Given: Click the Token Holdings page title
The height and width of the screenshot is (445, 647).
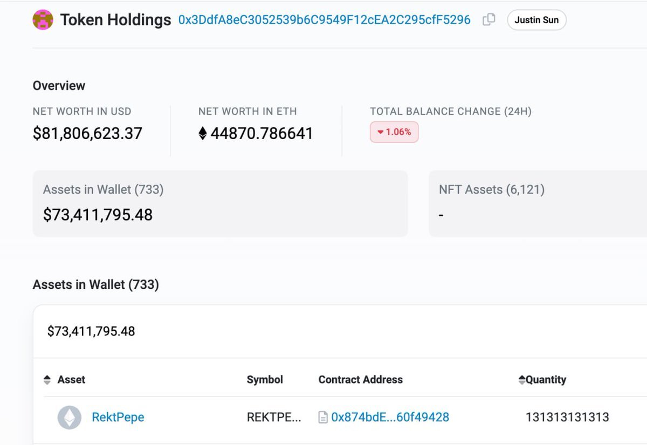Looking at the screenshot, I should pyautogui.click(x=115, y=20).
